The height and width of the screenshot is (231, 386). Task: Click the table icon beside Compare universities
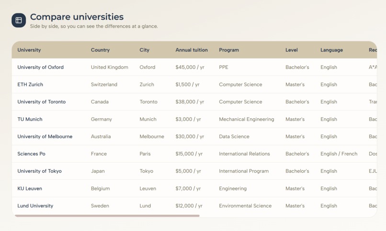pyautogui.click(x=19, y=20)
